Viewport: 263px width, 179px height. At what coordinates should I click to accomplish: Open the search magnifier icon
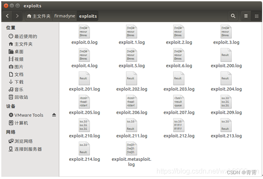(233, 16)
